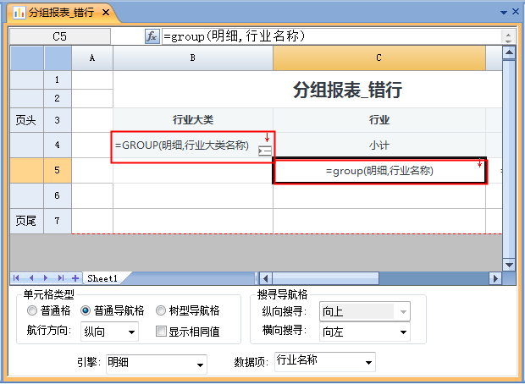Select the 分组报表_错行 document tab
Image resolution: width=525 pixels, height=384 pixels.
coord(61,13)
